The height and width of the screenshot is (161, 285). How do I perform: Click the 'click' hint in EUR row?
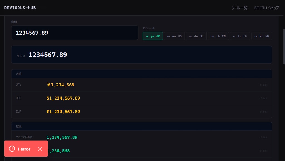[263, 112]
